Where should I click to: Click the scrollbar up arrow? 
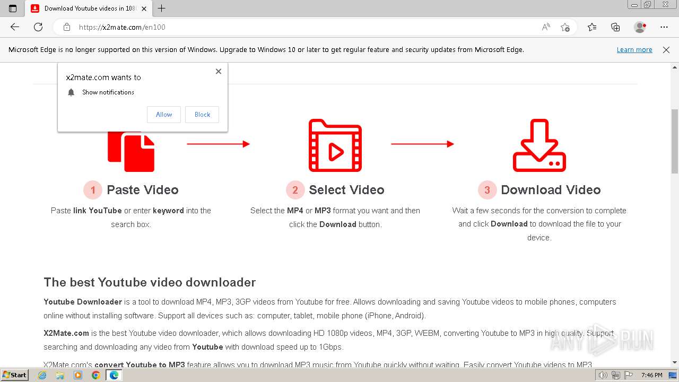pyautogui.click(x=675, y=67)
